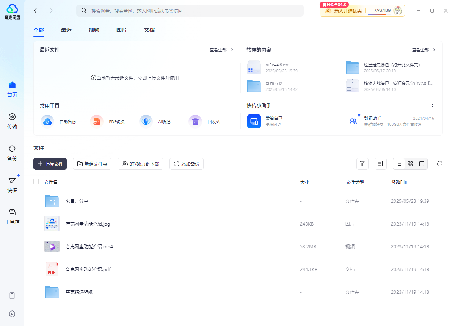Sort by 修改时间 column header
This screenshot has height=326, width=455.
tap(400, 182)
